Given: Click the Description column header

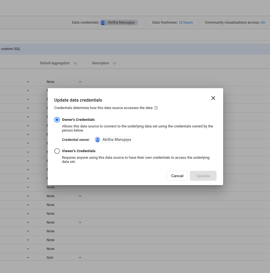Looking at the screenshot, I should (100, 63).
